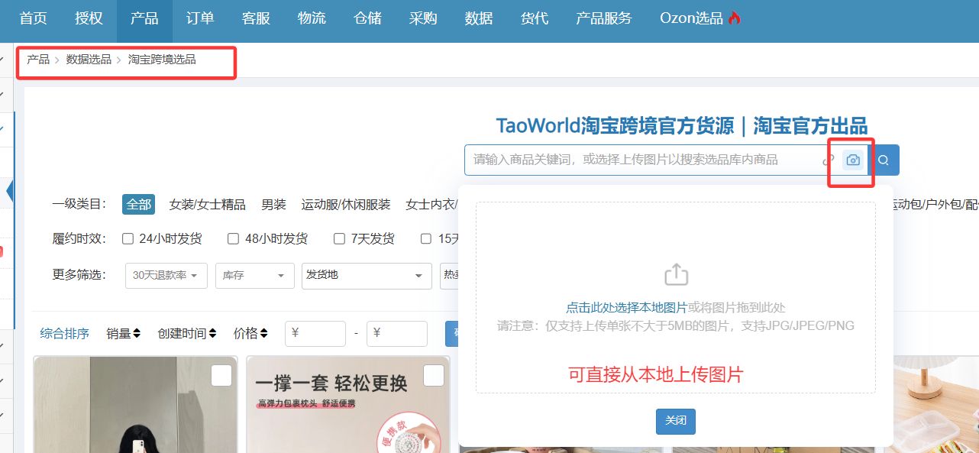The height and width of the screenshot is (453, 979).
Task: Open the 物流 menu
Action: click(x=312, y=19)
